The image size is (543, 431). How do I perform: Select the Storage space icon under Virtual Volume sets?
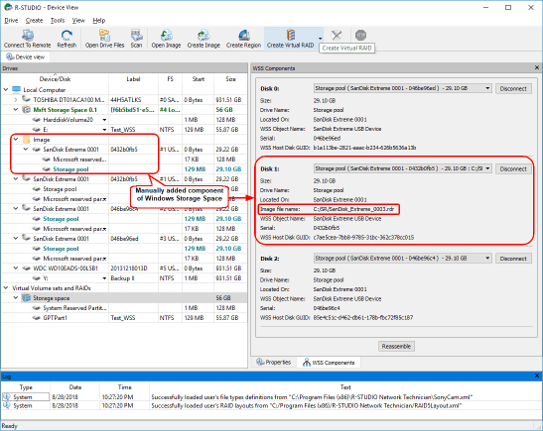pos(27,298)
